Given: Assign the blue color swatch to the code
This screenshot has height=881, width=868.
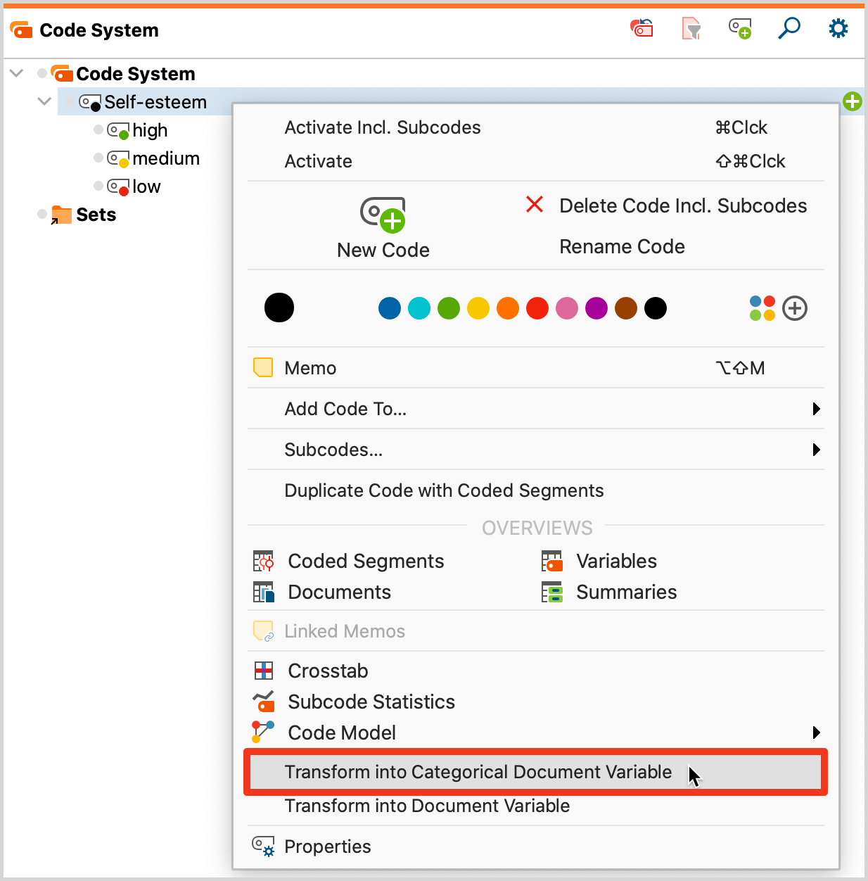Looking at the screenshot, I should point(389,308).
